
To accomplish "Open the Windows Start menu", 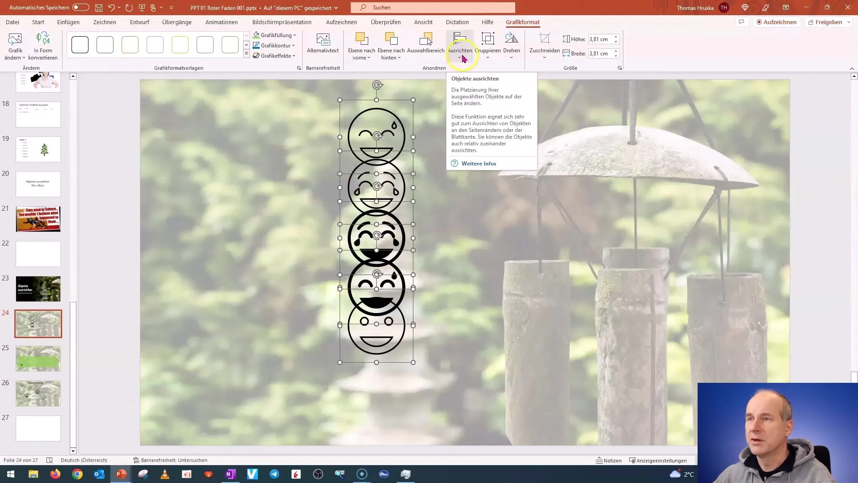I will coord(11,474).
